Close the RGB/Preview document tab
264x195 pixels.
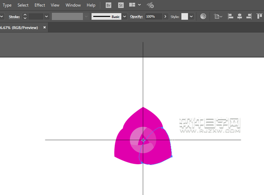click(44, 27)
